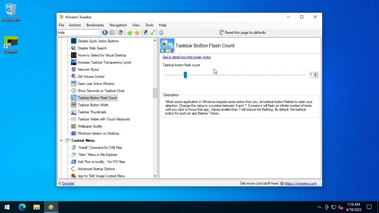Open the File menu
Screen dimensions: 379x213
tap(61, 25)
